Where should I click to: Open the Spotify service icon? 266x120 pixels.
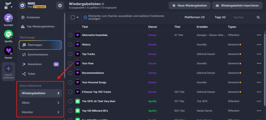pyautogui.click(x=9, y=34)
